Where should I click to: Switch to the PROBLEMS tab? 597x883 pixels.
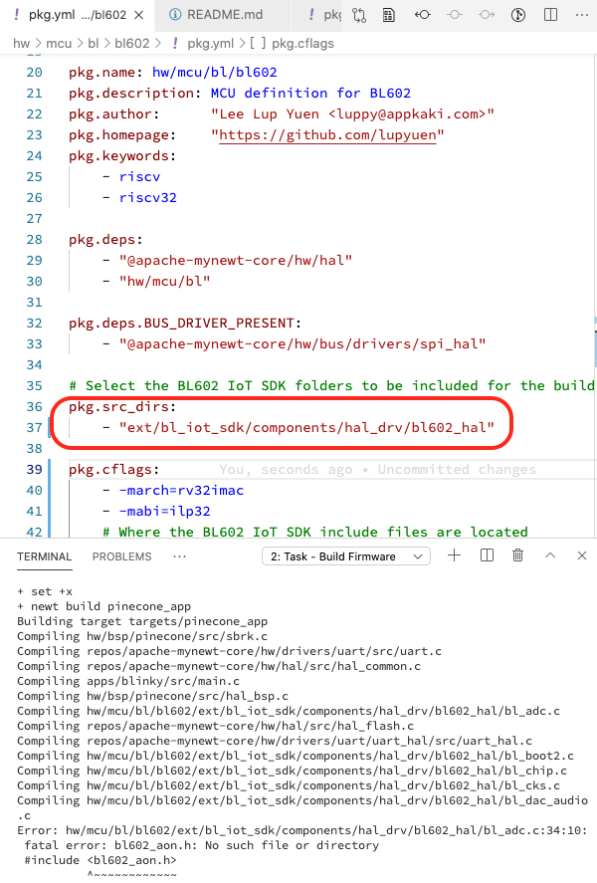coord(121,556)
